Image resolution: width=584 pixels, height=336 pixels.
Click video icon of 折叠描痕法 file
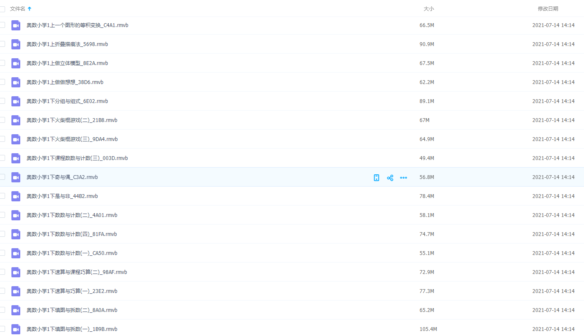coord(16,44)
